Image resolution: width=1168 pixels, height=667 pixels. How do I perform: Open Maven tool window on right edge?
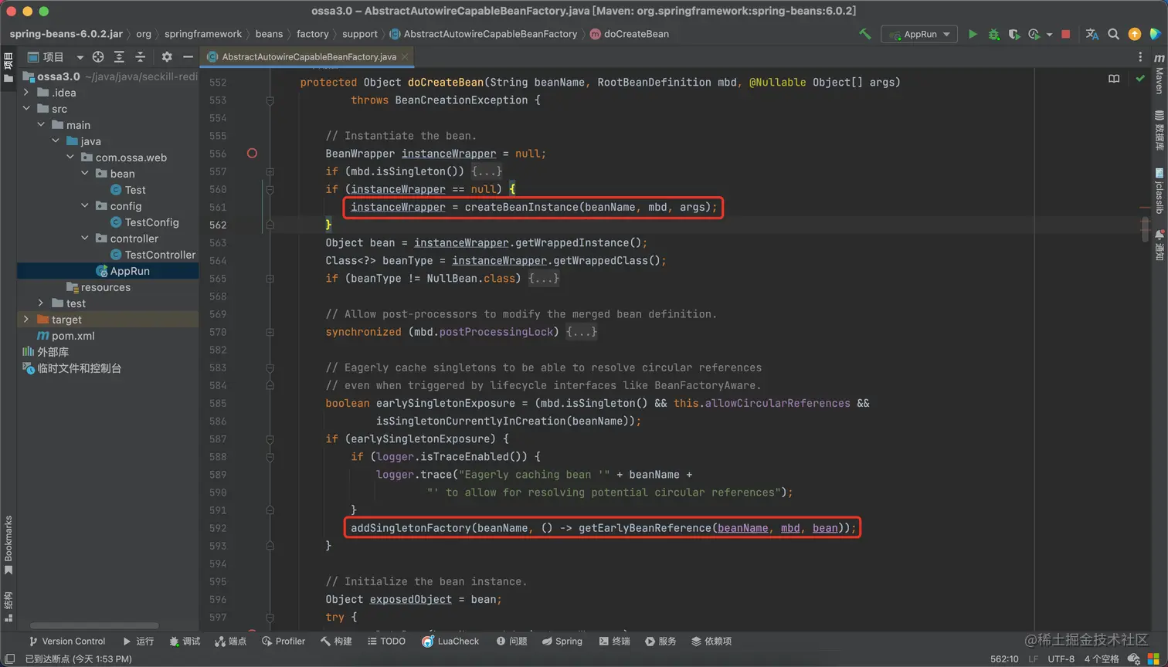1159,74
